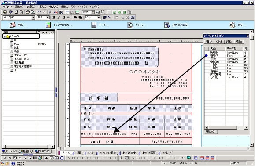Click the Save floppy disk icon
The image size is (255, 166).
[5, 12]
